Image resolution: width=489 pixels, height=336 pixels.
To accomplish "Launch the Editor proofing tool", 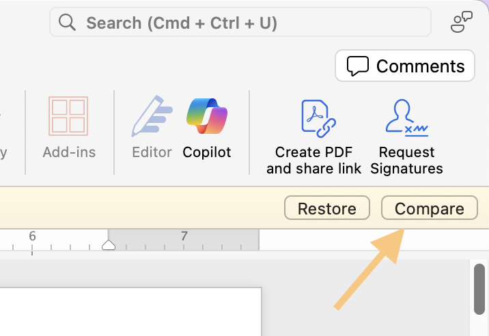I will 152,128.
